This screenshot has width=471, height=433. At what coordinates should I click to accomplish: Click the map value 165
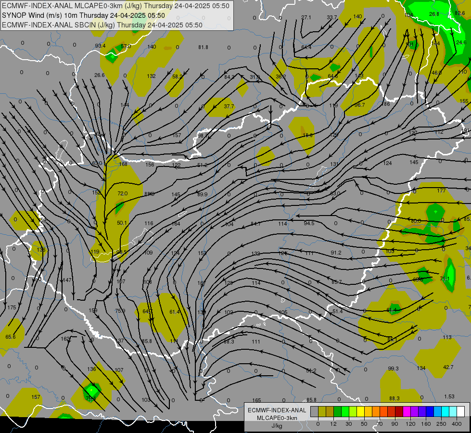pos(256,400)
